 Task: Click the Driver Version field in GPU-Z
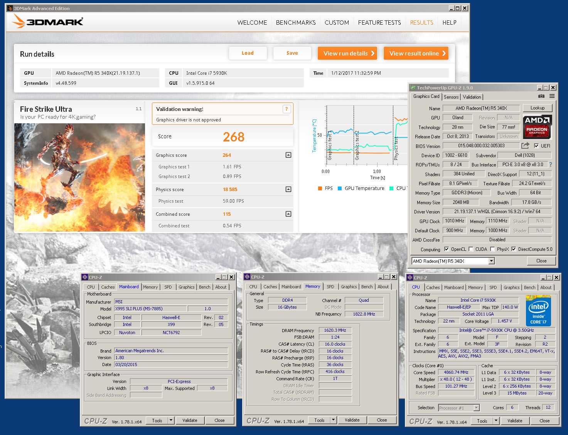pyautogui.click(x=497, y=212)
